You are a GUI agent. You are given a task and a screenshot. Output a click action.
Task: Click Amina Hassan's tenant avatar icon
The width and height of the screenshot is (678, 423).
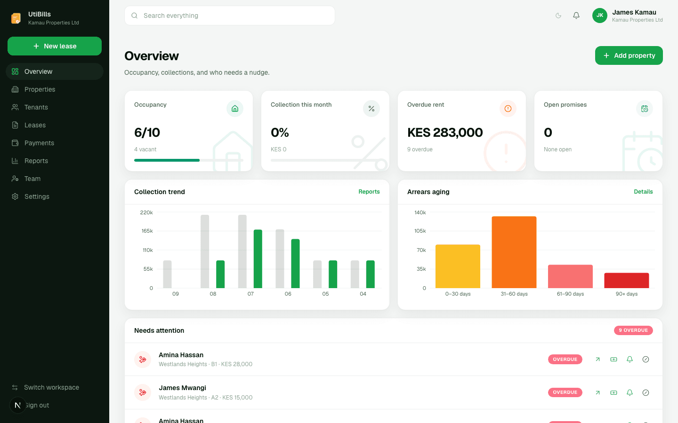(143, 360)
